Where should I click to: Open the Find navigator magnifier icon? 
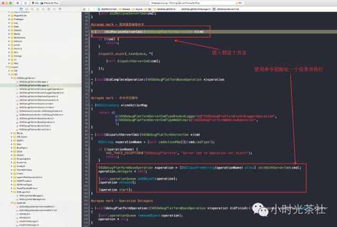32,9
